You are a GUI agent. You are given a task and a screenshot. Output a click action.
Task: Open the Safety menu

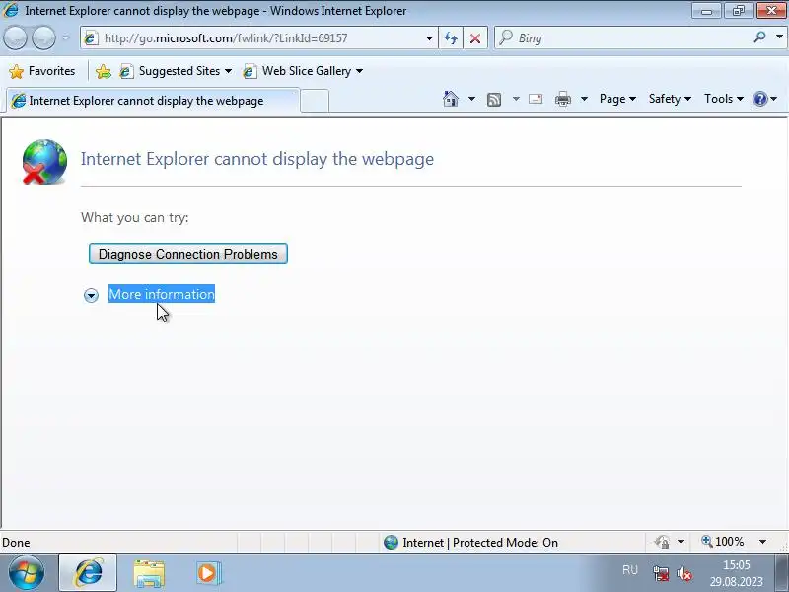[x=670, y=99]
